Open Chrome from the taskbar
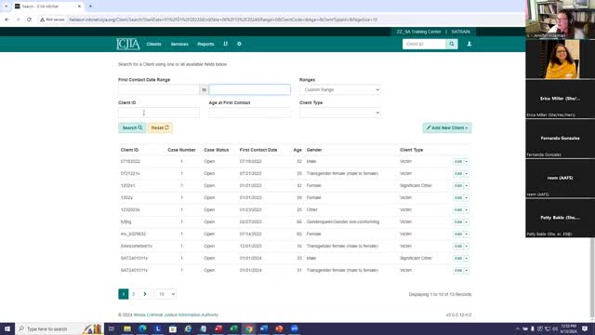Image resolution: width=595 pixels, height=335 pixels. click(x=249, y=328)
